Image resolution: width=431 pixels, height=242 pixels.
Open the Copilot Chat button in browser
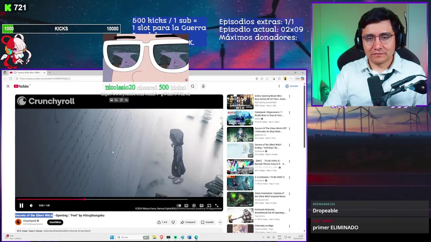coord(299,79)
